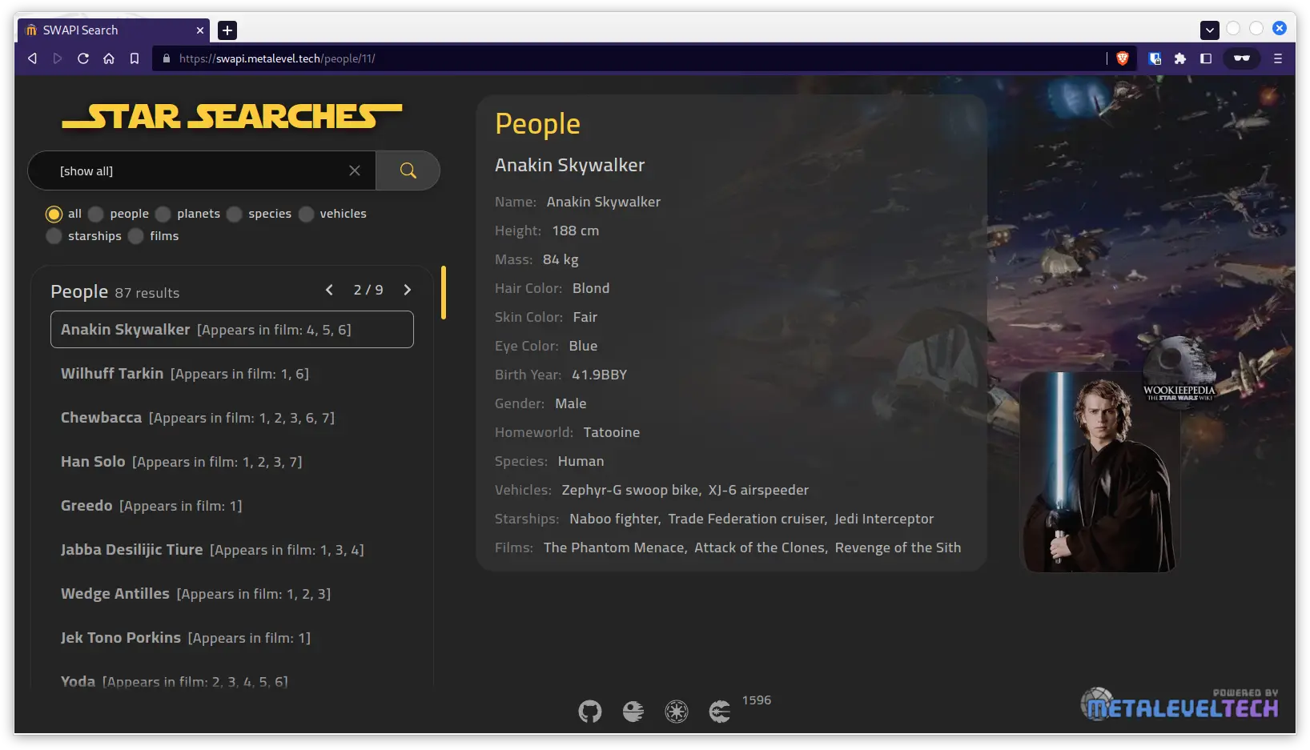1310x750 pixels.
Task: Click the Star Searches logo
Action: (x=232, y=117)
